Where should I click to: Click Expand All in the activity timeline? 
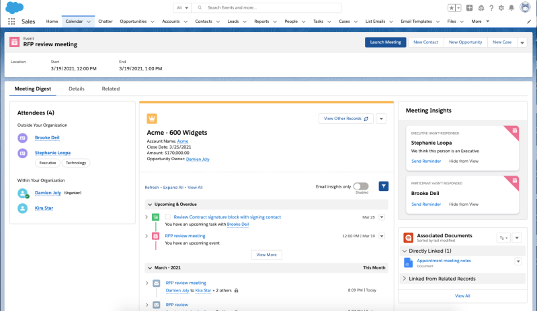point(173,188)
